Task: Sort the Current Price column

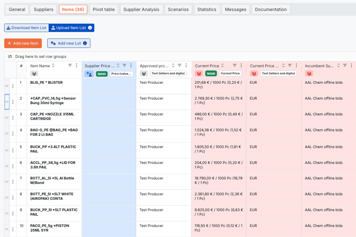Action: pos(223,66)
